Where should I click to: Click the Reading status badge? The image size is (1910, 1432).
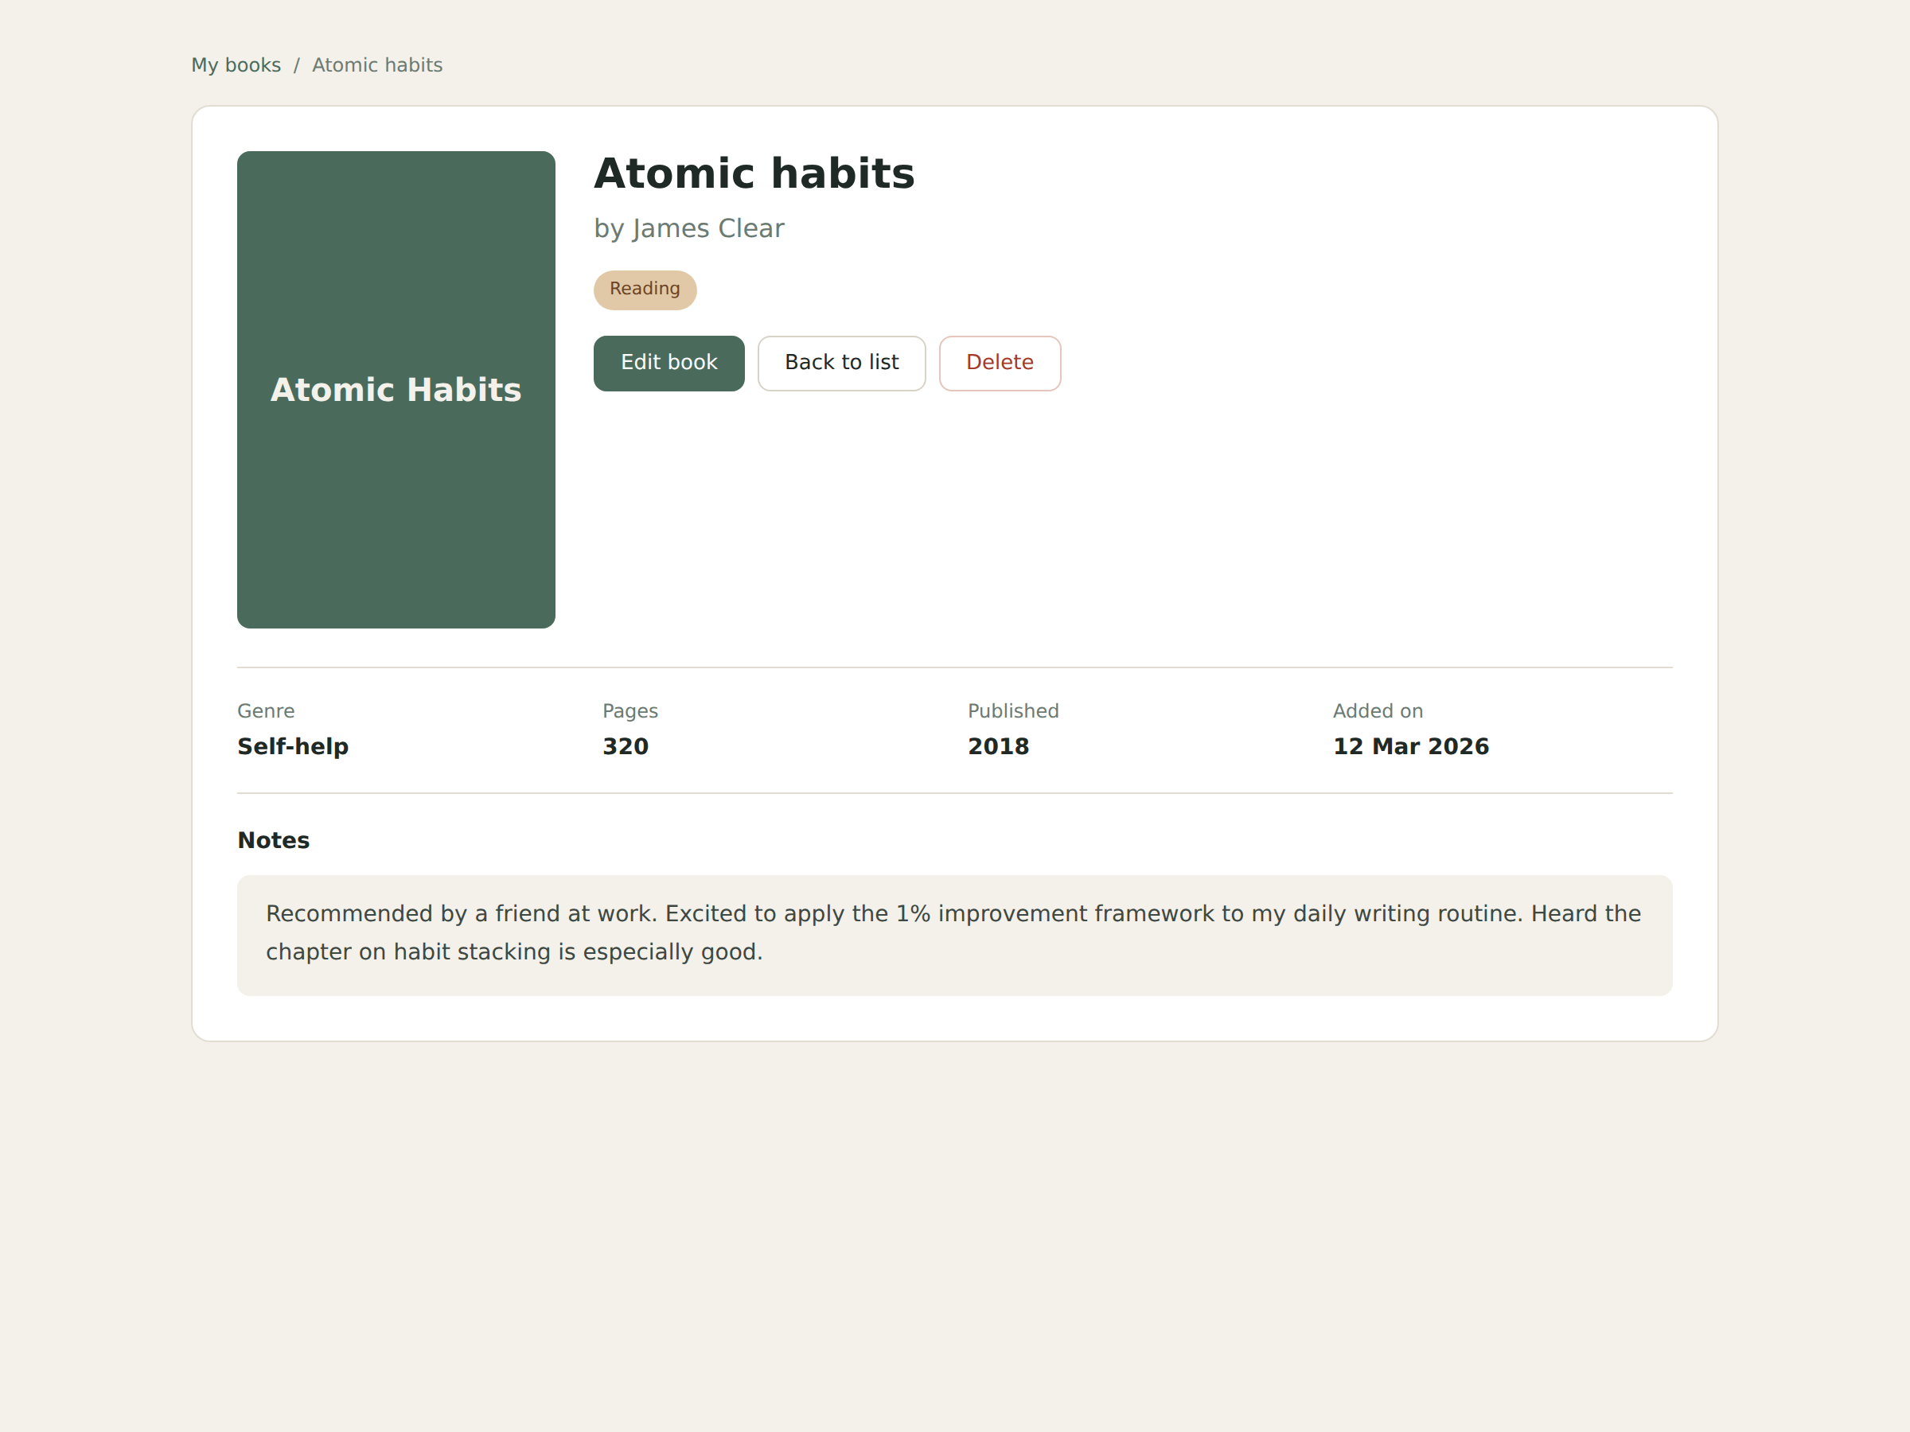tap(644, 289)
